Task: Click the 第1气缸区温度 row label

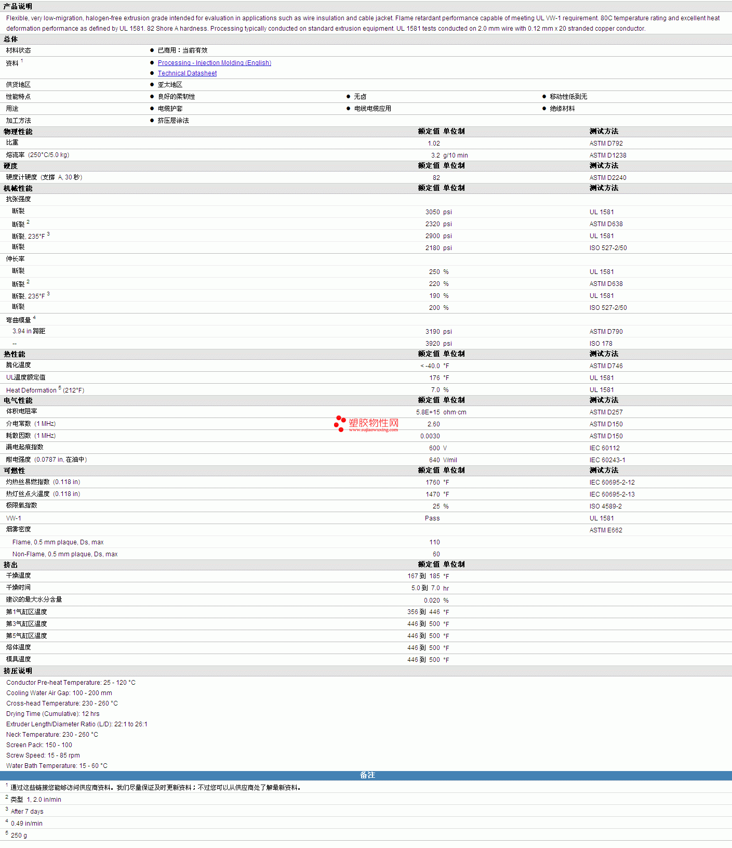Action: point(26,612)
